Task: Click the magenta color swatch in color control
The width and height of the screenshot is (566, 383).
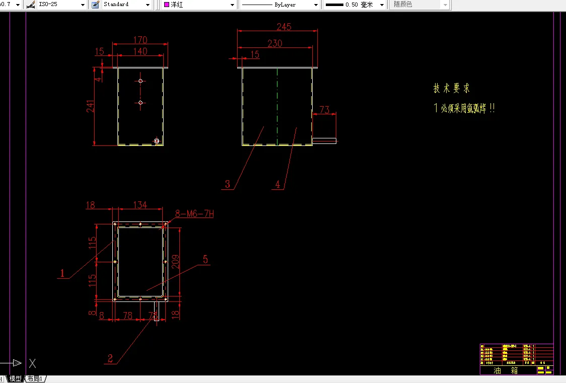Action: pyautogui.click(x=166, y=5)
